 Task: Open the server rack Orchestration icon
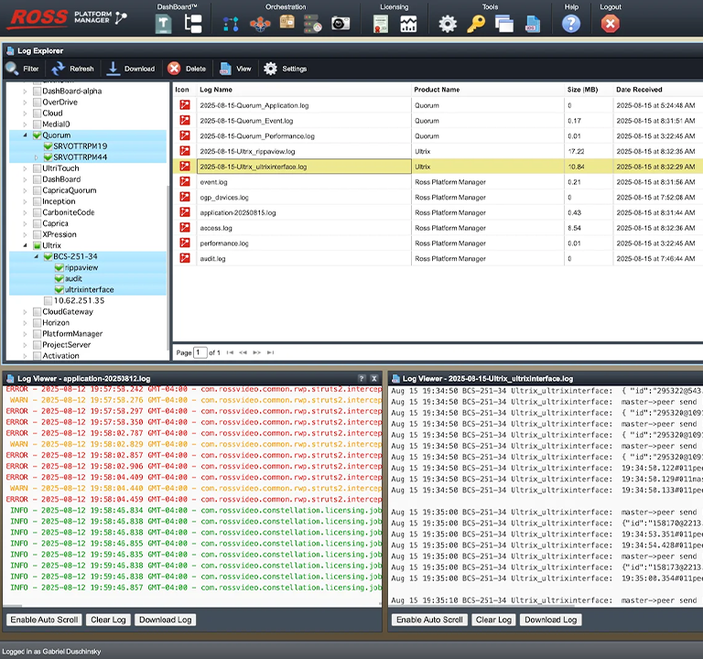[x=313, y=23]
